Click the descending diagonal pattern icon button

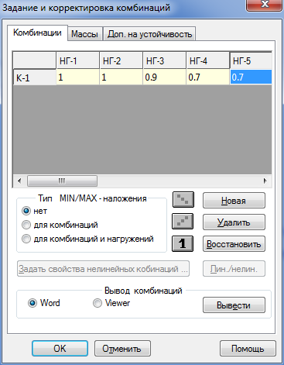pos(183,200)
